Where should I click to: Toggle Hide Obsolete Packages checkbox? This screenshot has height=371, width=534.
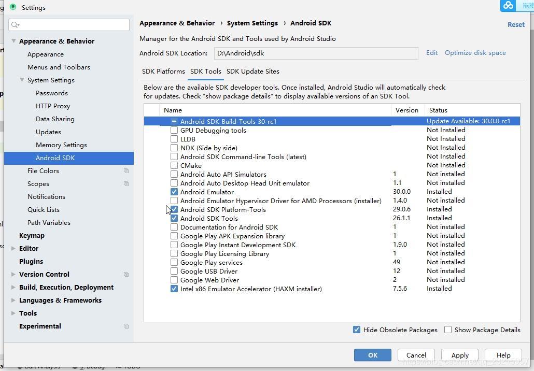357,330
